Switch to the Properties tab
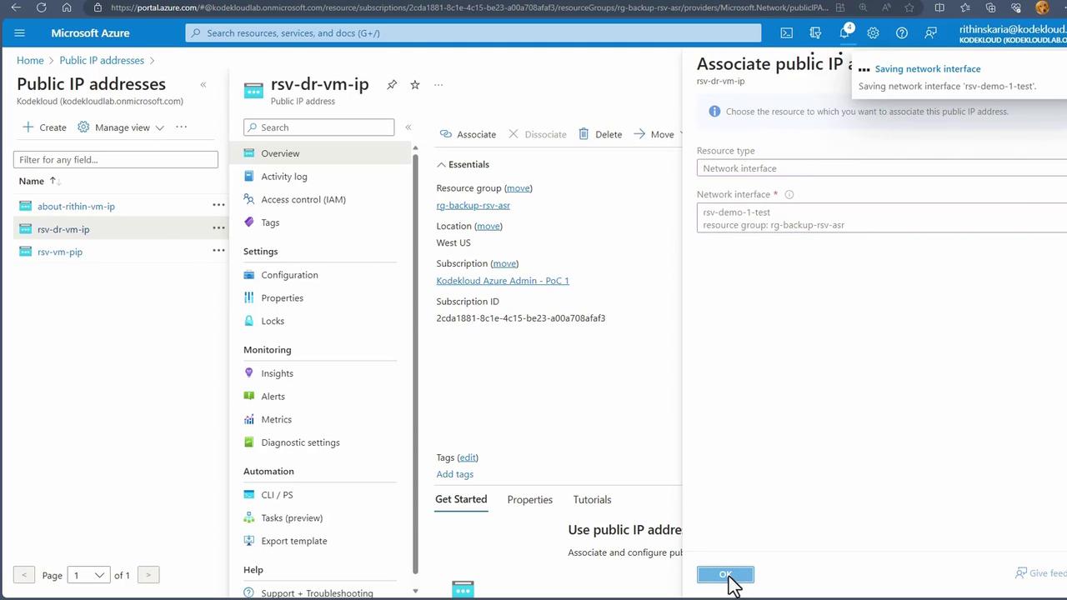The image size is (1067, 600). 530,500
